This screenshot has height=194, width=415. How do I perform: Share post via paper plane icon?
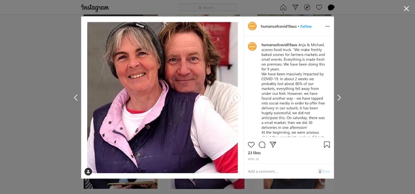point(273,145)
